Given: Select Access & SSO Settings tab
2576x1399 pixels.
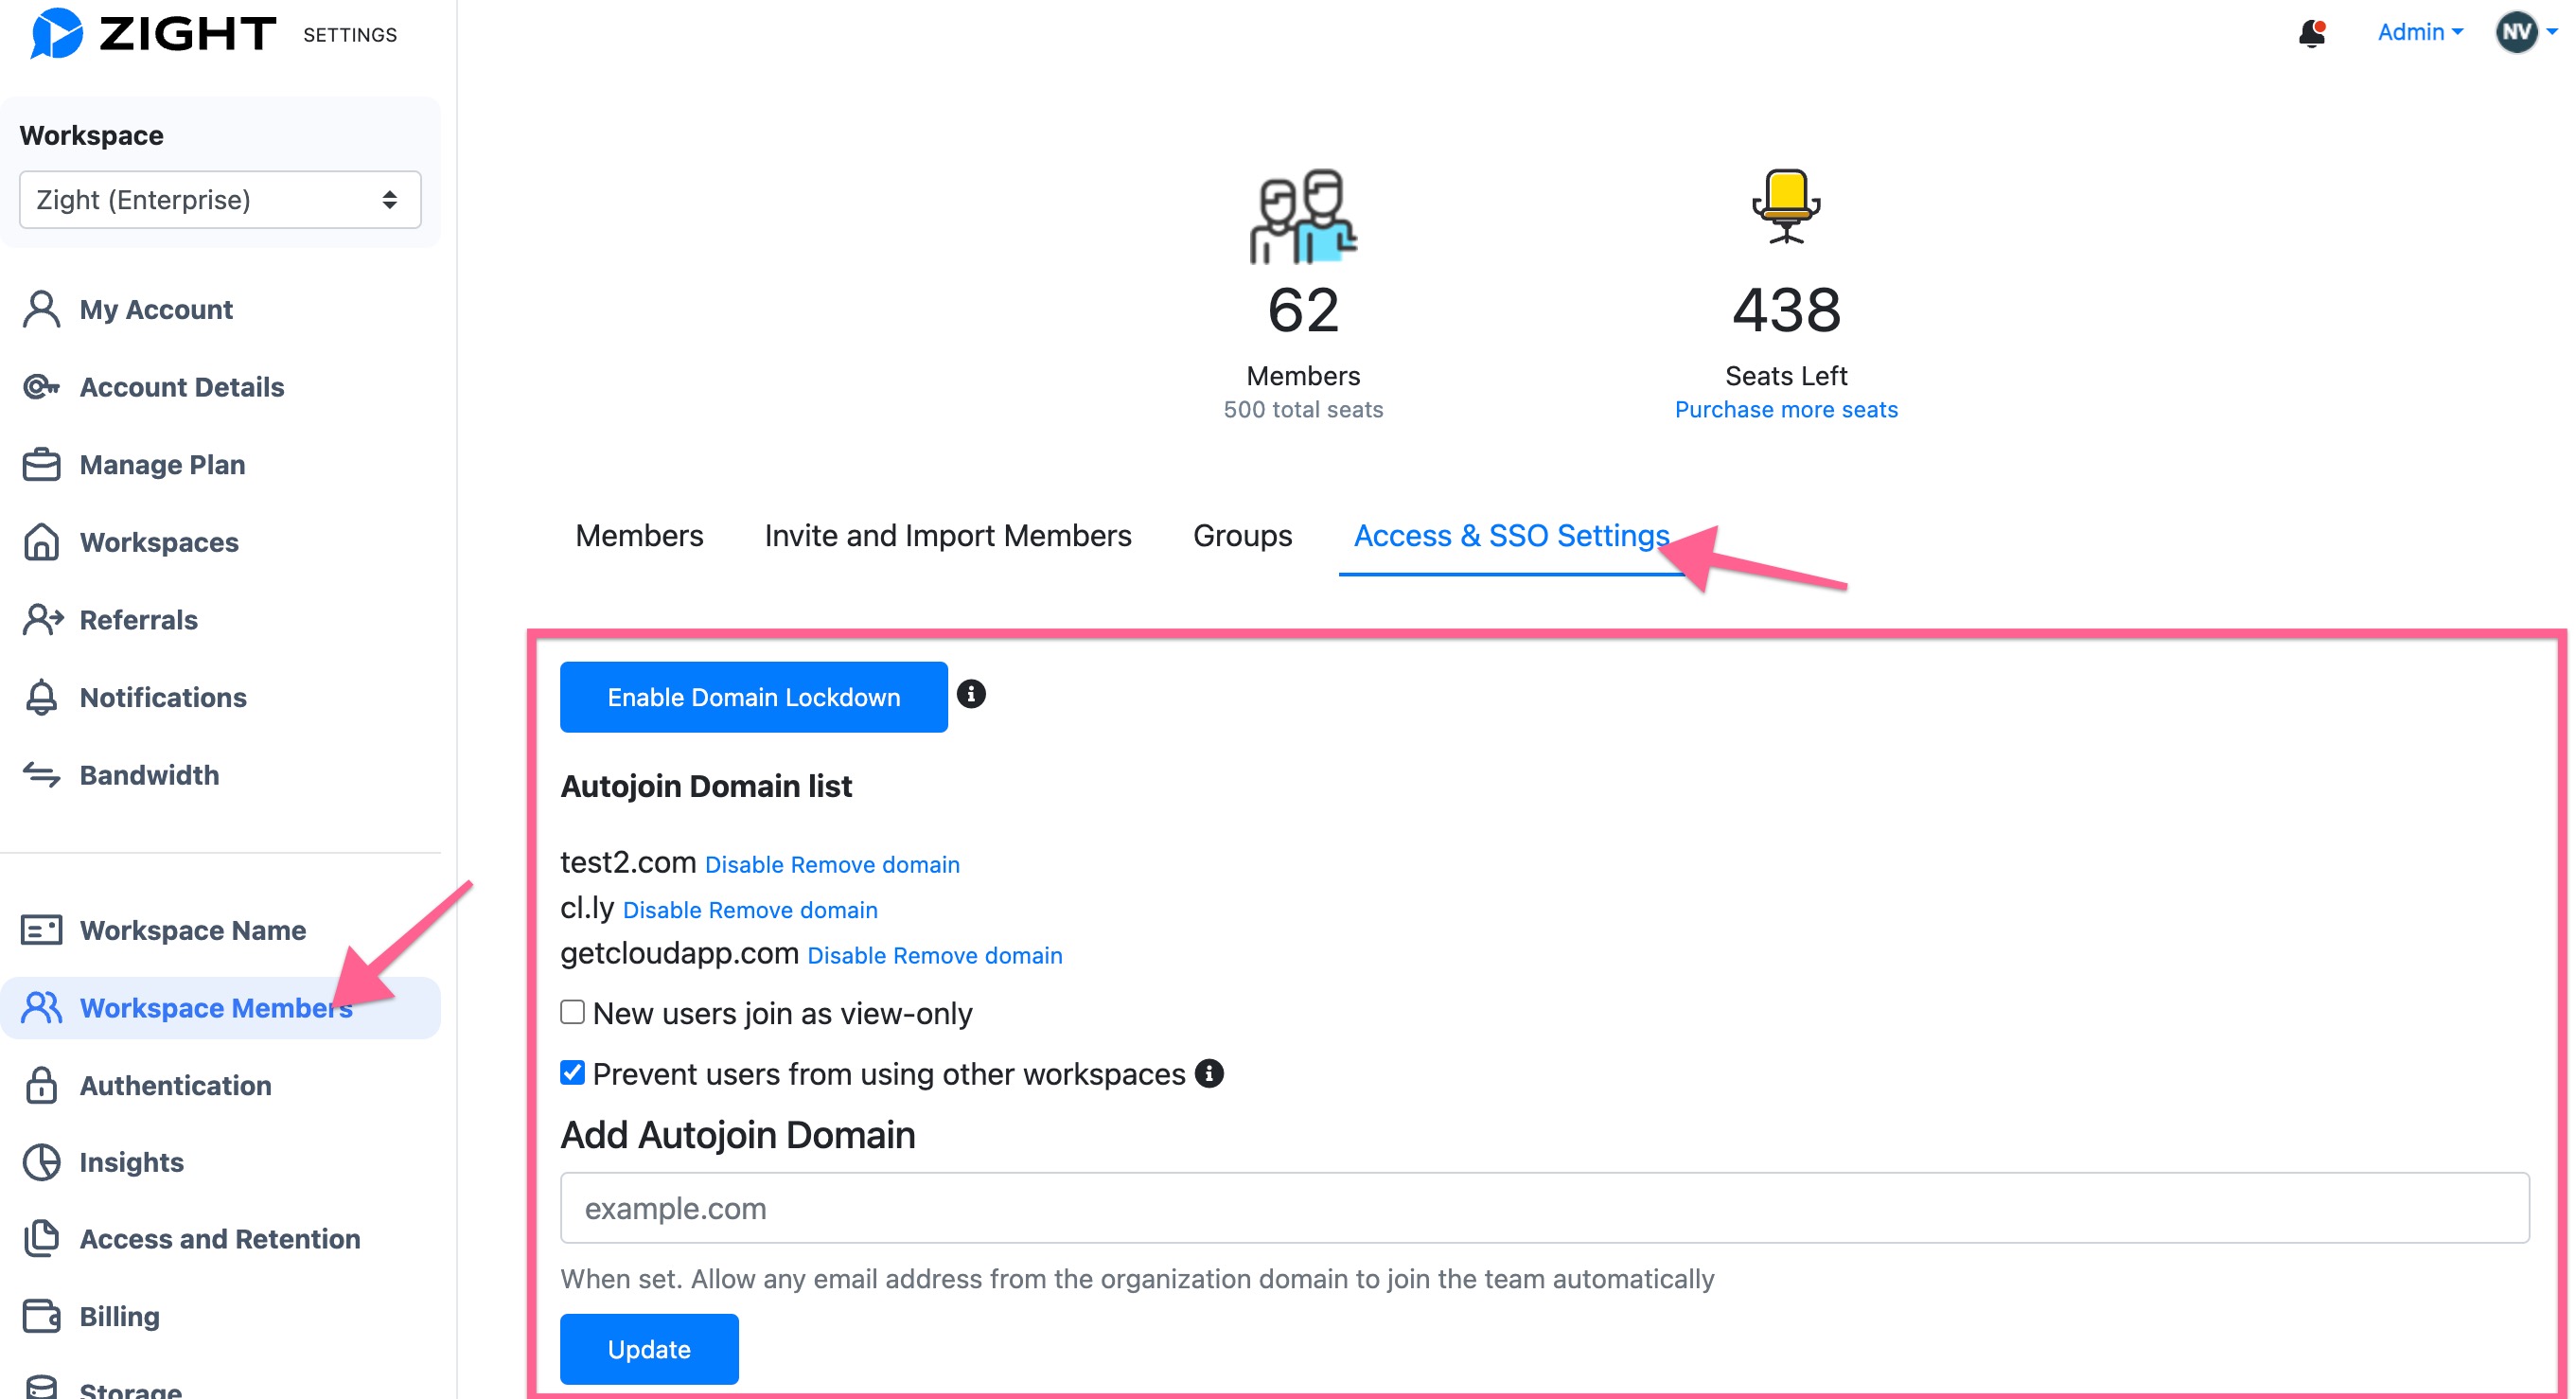Looking at the screenshot, I should 1511,536.
